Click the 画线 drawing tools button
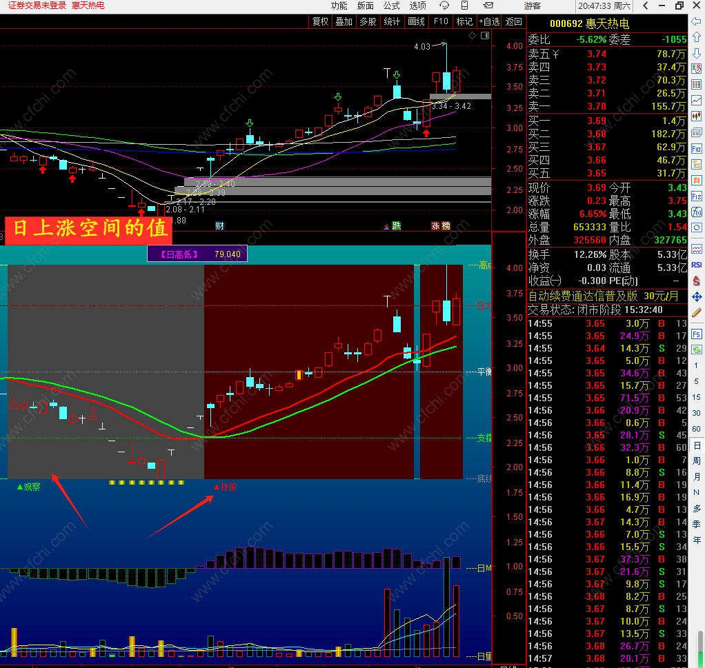 pos(416,21)
